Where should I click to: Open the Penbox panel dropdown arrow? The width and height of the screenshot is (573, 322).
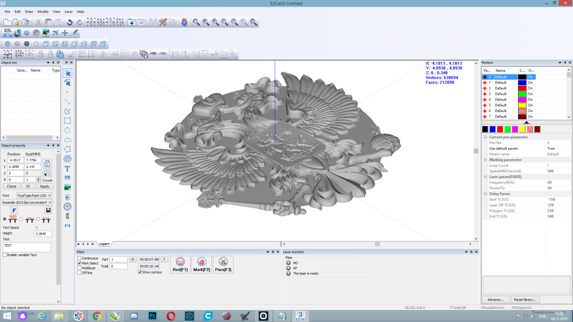559,62
